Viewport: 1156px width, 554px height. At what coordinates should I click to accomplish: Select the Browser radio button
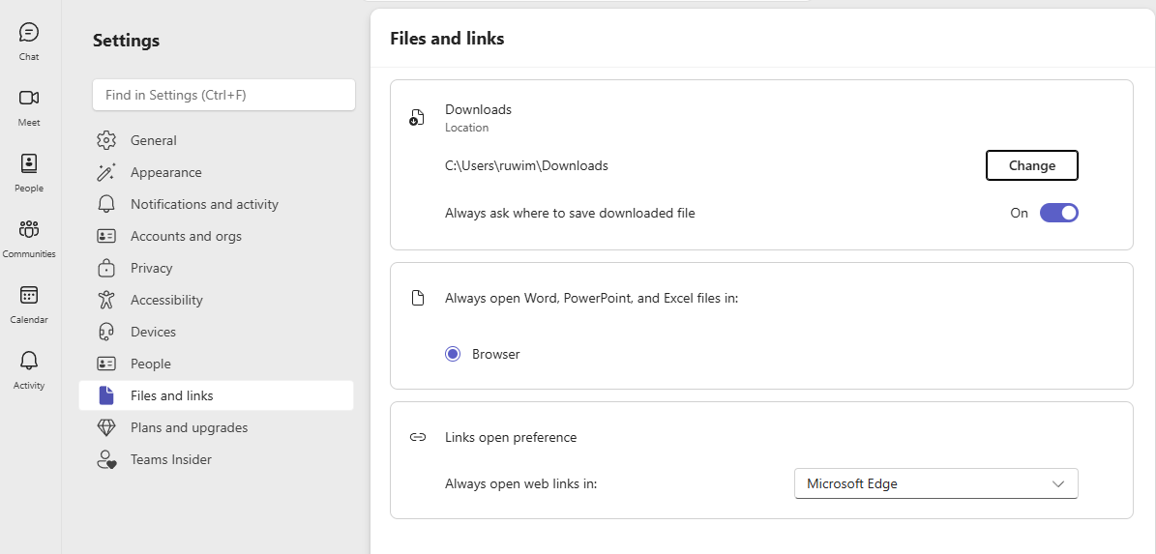[453, 354]
